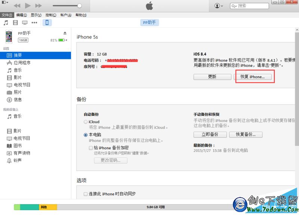Open the 编辑(E) menu
This screenshot has height=215, width=299.
pos(21,15)
